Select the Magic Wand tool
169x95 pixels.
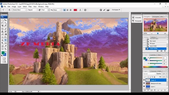click(6, 23)
